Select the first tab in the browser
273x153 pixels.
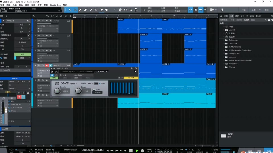(226, 16)
